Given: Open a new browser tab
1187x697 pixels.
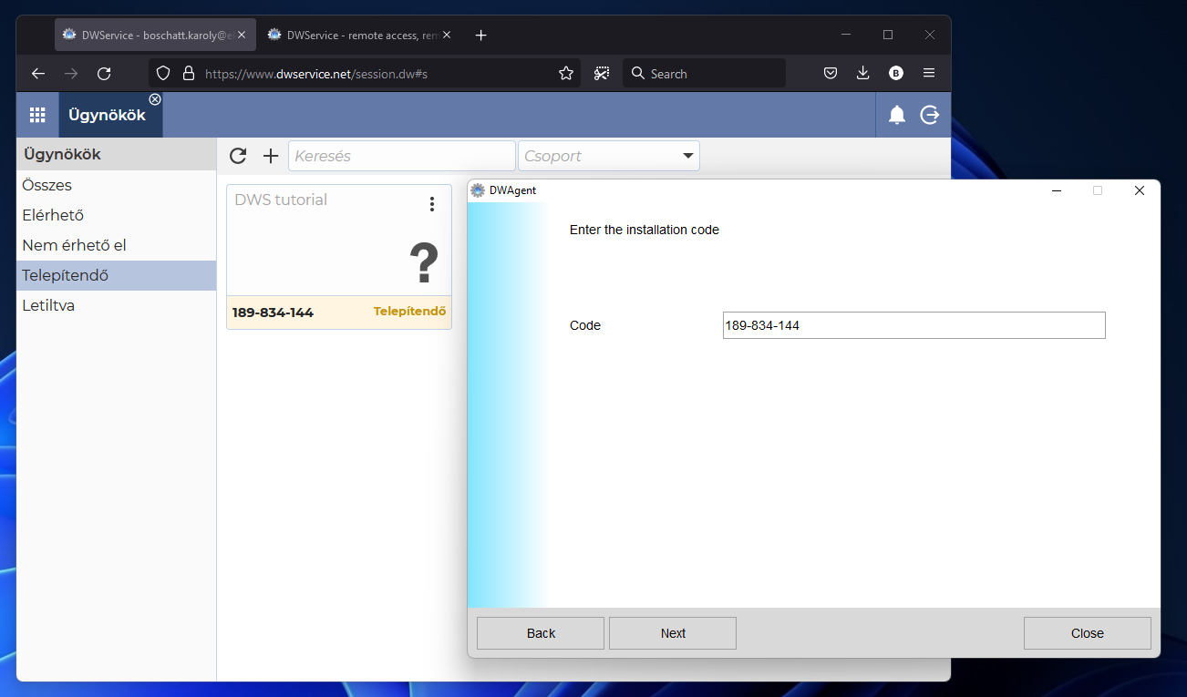Looking at the screenshot, I should (x=481, y=36).
